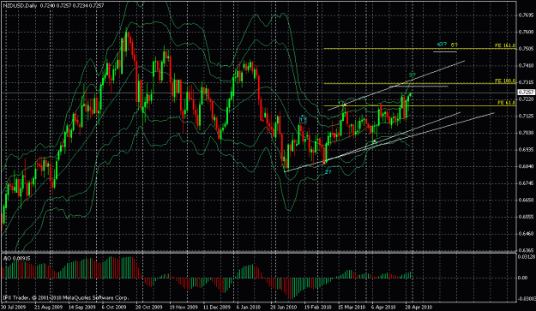Image resolution: width=536 pixels, height=311 pixels.
Task: Click the FE 61.8 Fibonacci label
Action: [506, 103]
